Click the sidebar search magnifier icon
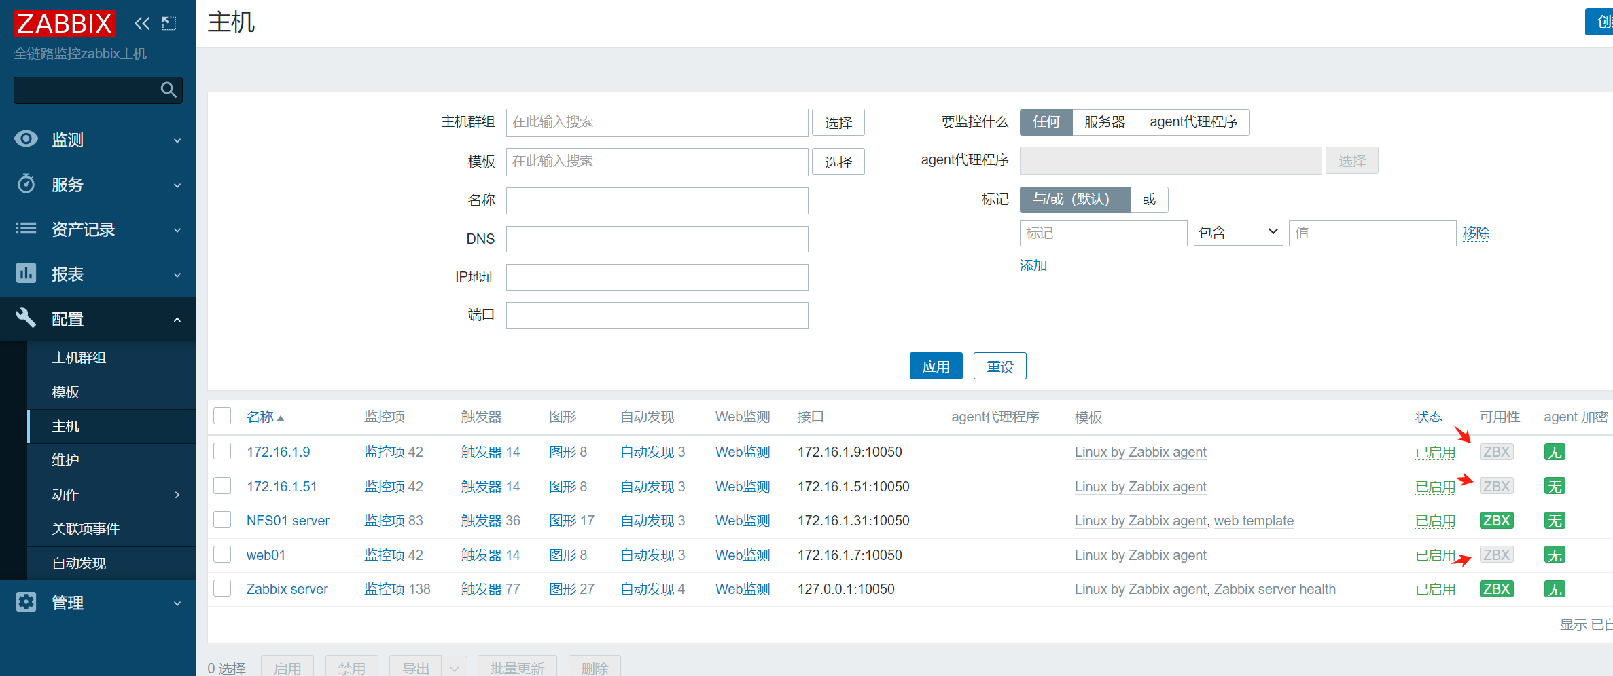The width and height of the screenshot is (1613, 676). pyautogui.click(x=169, y=90)
